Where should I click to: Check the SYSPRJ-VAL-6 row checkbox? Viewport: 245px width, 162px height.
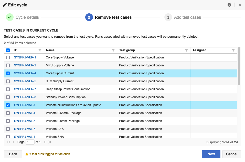tap(8, 129)
